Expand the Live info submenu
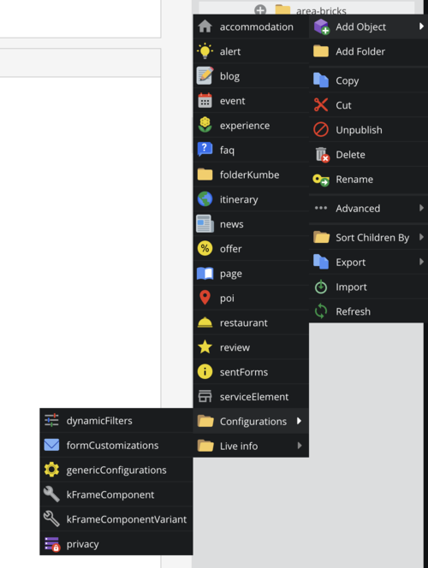Image resolution: width=428 pixels, height=568 pixels. coord(251,446)
